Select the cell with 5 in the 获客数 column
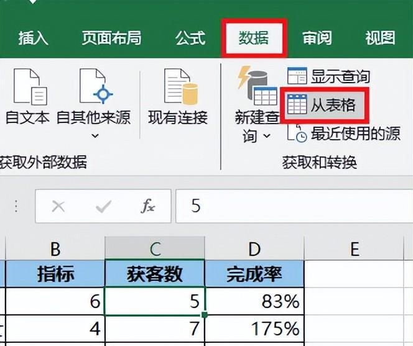The height and width of the screenshot is (346, 413). click(155, 301)
